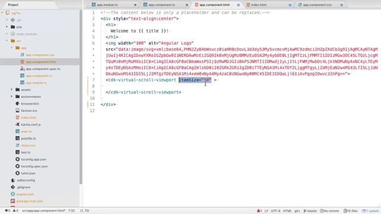The height and width of the screenshot is (214, 381).
Task: Click the assets folder icon
Action: (17, 90)
